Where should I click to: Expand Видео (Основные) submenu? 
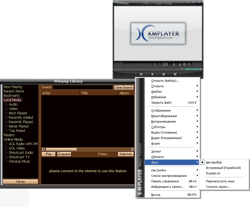point(172,132)
